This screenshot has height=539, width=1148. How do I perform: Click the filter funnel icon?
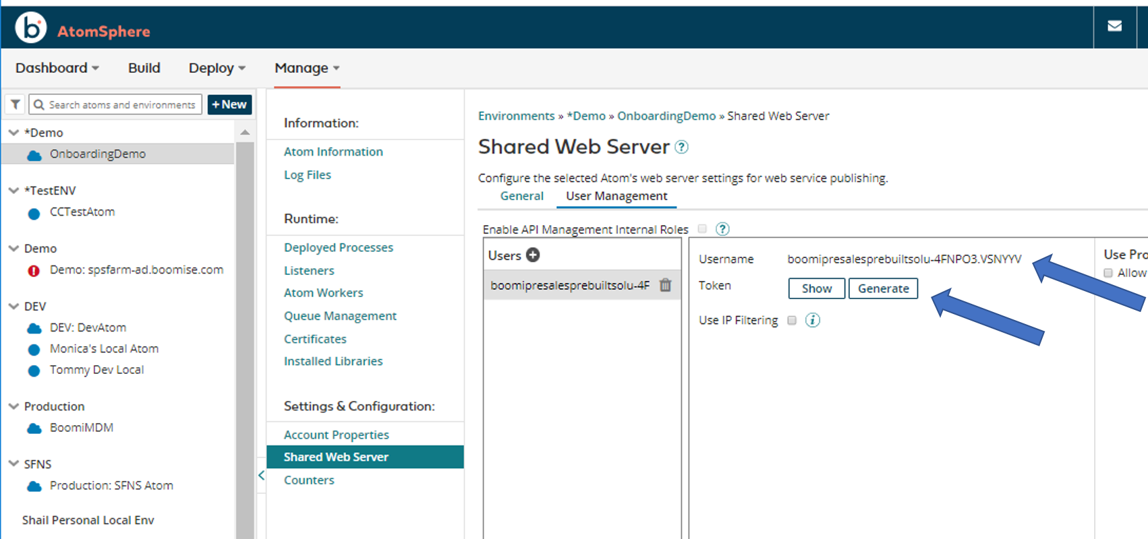click(x=15, y=104)
